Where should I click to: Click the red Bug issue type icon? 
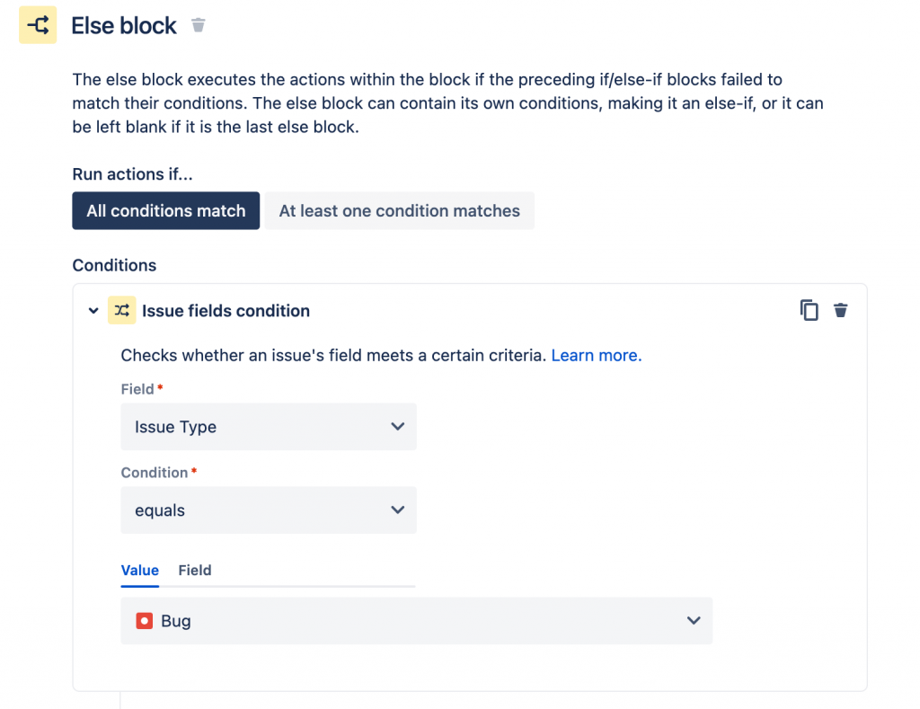click(x=144, y=621)
